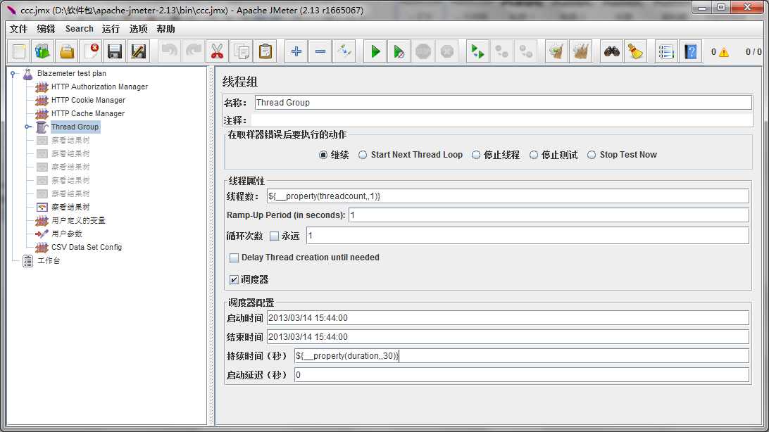Click the 持续时间 duration field
Image resolution: width=769 pixels, height=432 pixels.
(521, 356)
